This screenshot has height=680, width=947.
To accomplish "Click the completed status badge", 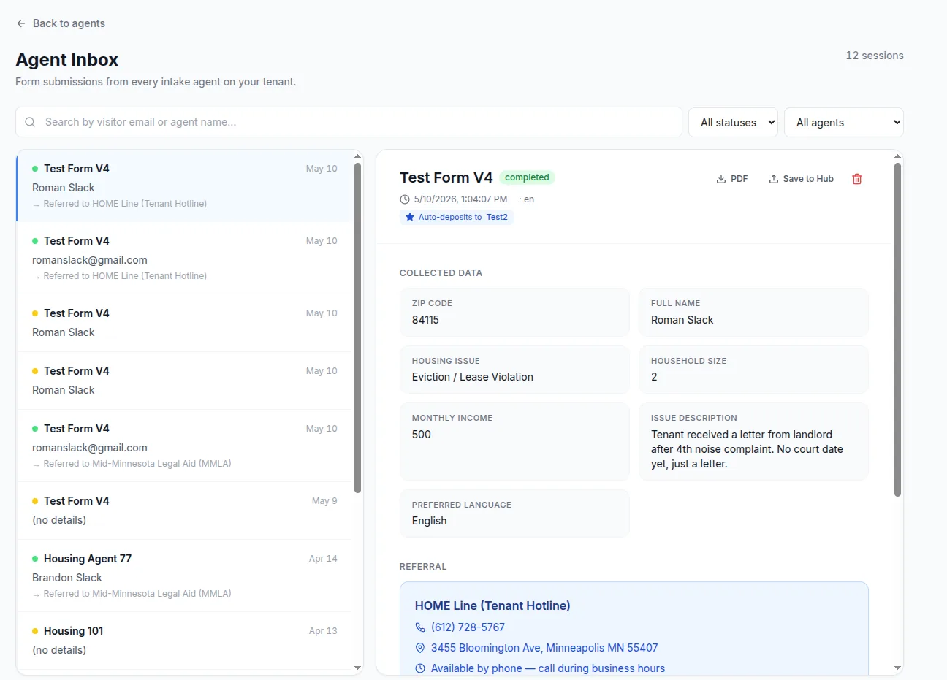I will (527, 177).
